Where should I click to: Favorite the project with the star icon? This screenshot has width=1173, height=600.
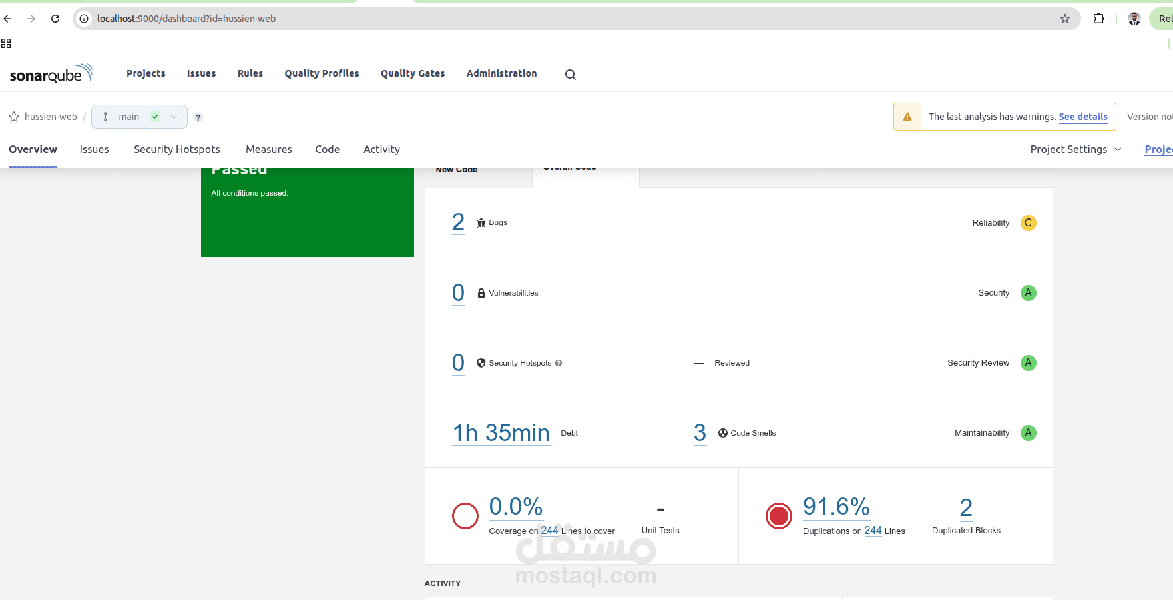[x=14, y=117]
